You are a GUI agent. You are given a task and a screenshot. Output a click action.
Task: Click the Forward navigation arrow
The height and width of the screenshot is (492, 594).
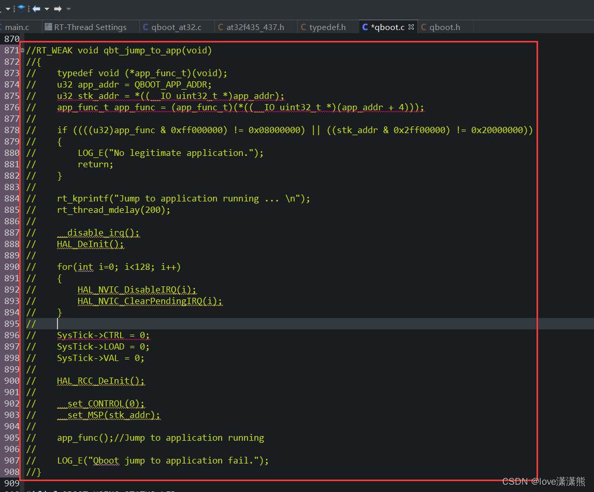coord(57,9)
